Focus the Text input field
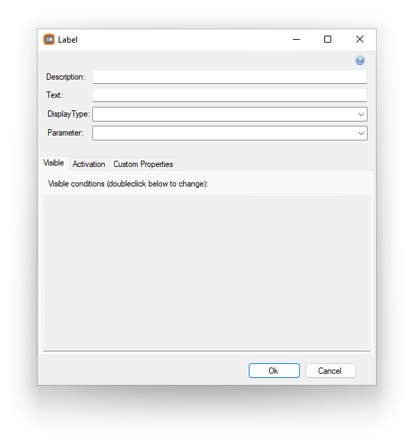The height and width of the screenshot is (445, 413). click(x=230, y=95)
